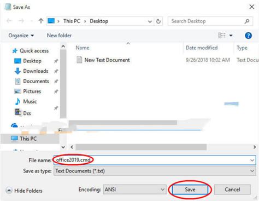Click the horizontal scroll right arrow
259x201 pixels.
(255, 147)
